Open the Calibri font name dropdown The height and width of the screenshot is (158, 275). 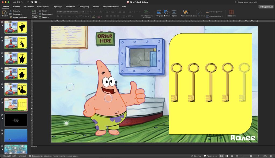point(80,12)
